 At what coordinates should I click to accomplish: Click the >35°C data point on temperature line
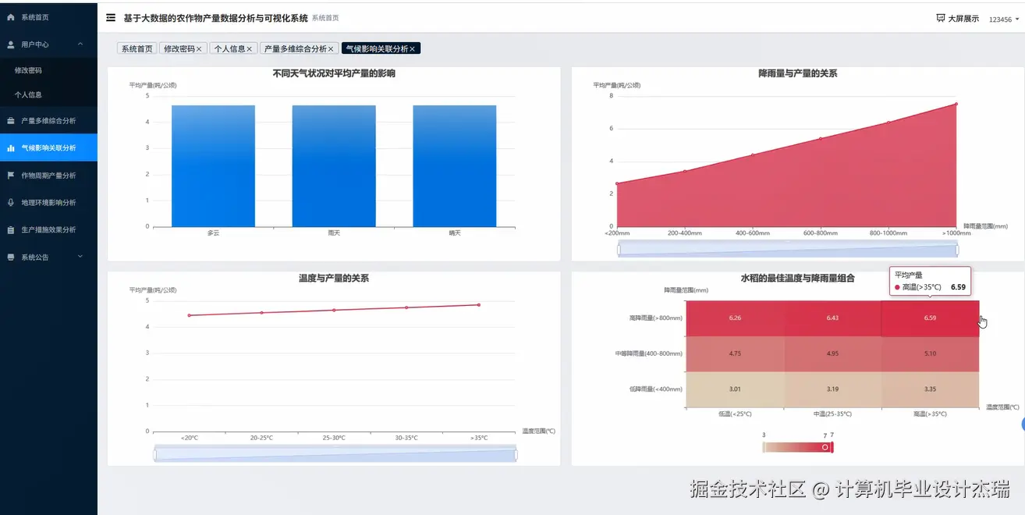click(x=479, y=304)
